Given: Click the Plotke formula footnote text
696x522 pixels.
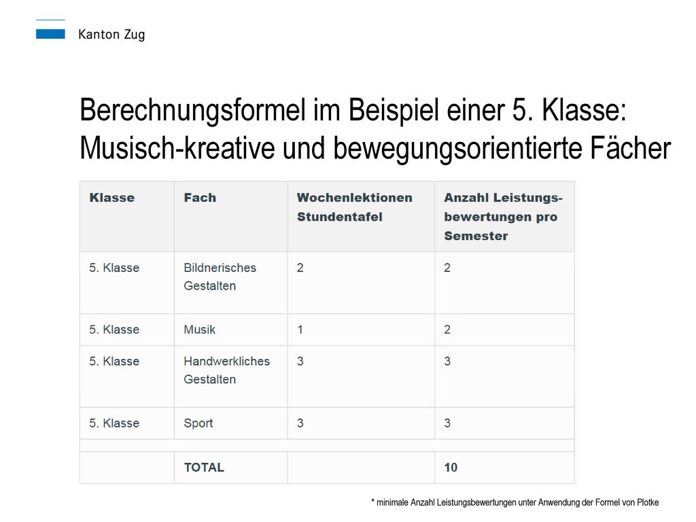Looking at the screenshot, I should tap(515, 502).
